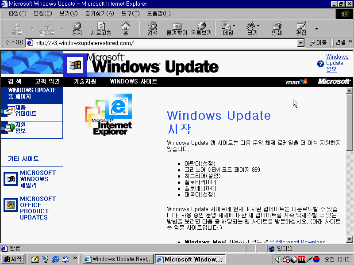The width and height of the screenshot is (354, 265).
Task: Open MICROSOFT OFFICE PRODUCT UPDATES text link
Action: pos(38,208)
